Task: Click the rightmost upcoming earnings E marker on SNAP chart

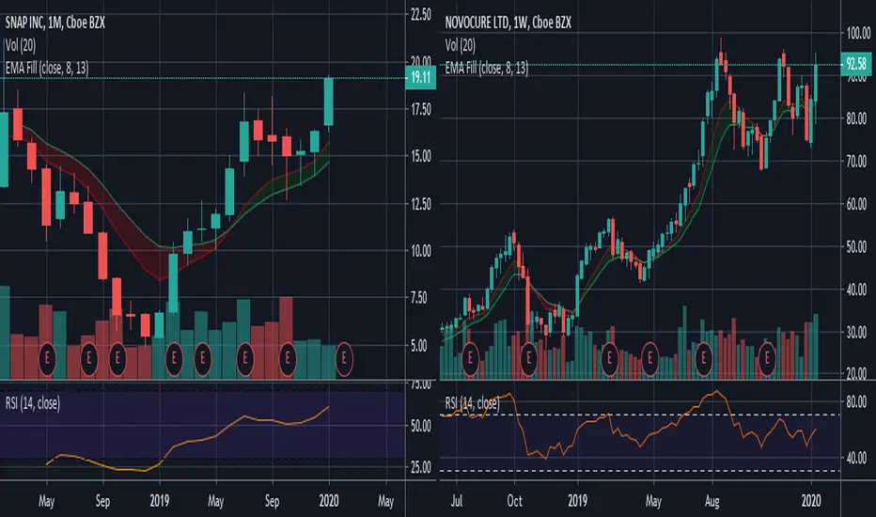Action: coord(344,358)
